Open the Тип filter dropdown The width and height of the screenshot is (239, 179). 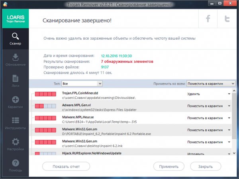click(x=82, y=83)
